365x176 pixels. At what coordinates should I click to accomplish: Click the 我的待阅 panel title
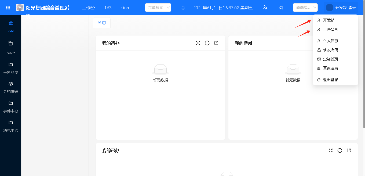[x=243, y=43]
